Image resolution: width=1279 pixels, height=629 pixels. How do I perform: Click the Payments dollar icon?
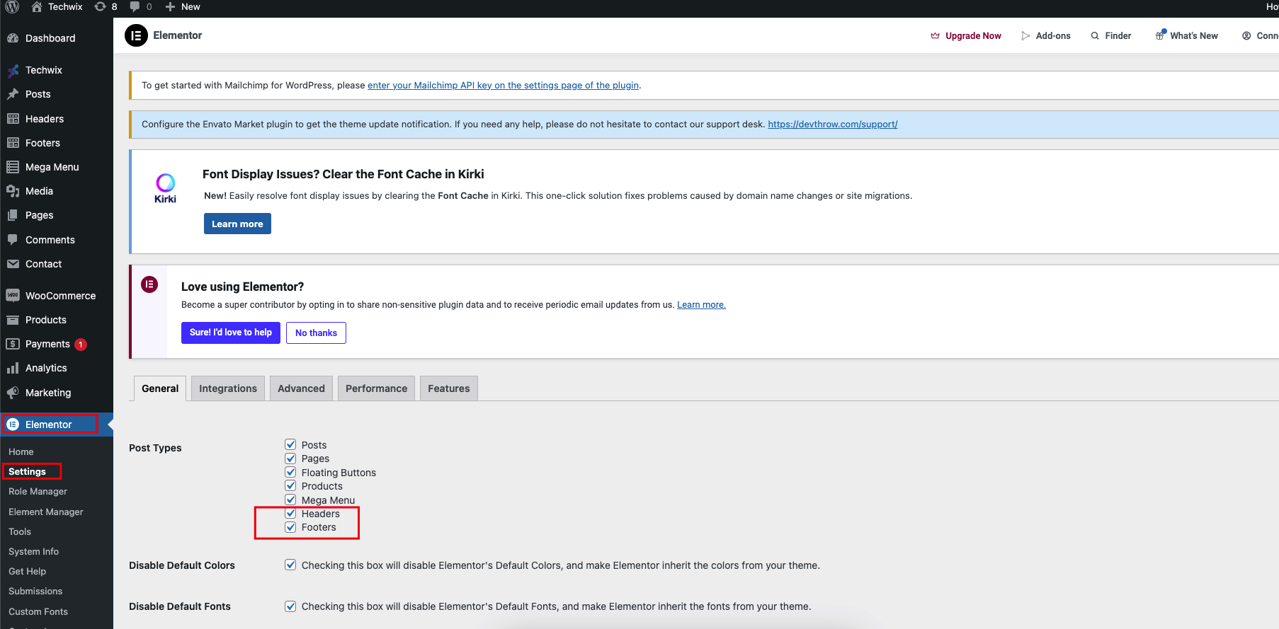[x=13, y=344]
